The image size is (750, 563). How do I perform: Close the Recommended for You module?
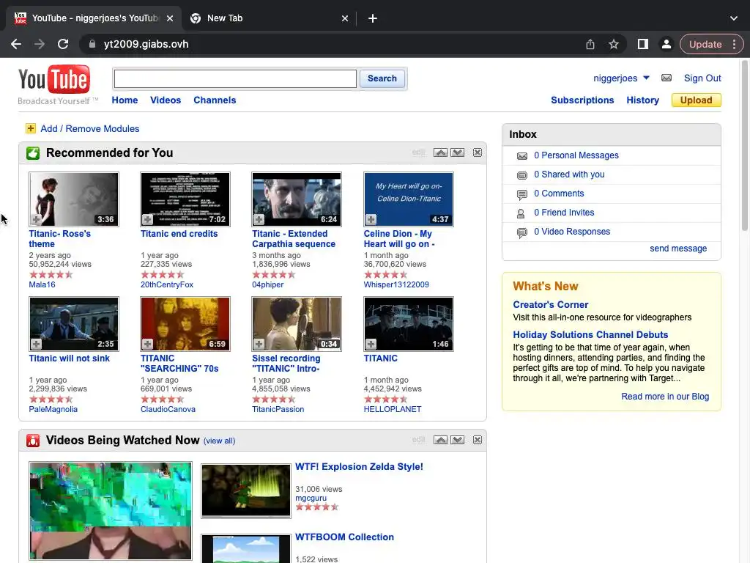click(478, 152)
